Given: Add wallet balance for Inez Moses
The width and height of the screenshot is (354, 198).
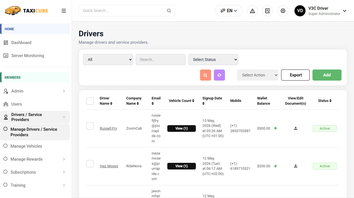Looking at the screenshot, I should (275, 166).
